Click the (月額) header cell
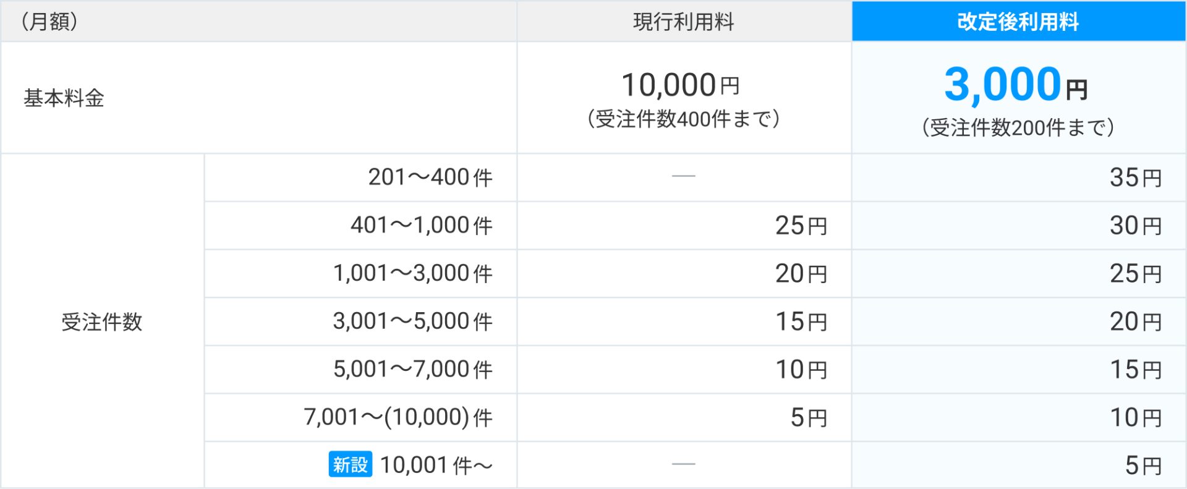The width and height of the screenshot is (1187, 489). pyautogui.click(x=258, y=22)
